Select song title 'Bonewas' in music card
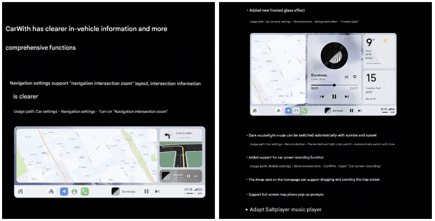The height and width of the screenshot is (221, 435). tap(319, 75)
